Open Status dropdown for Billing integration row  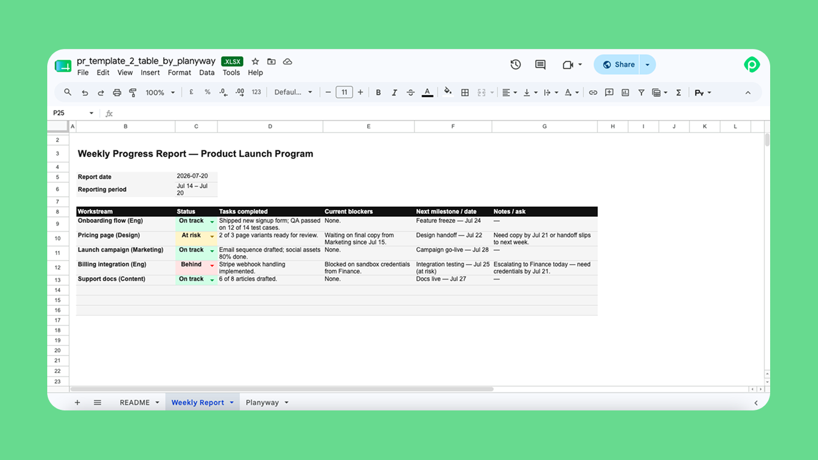(x=212, y=266)
